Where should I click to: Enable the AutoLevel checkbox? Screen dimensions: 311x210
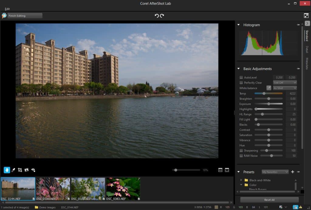click(241, 77)
